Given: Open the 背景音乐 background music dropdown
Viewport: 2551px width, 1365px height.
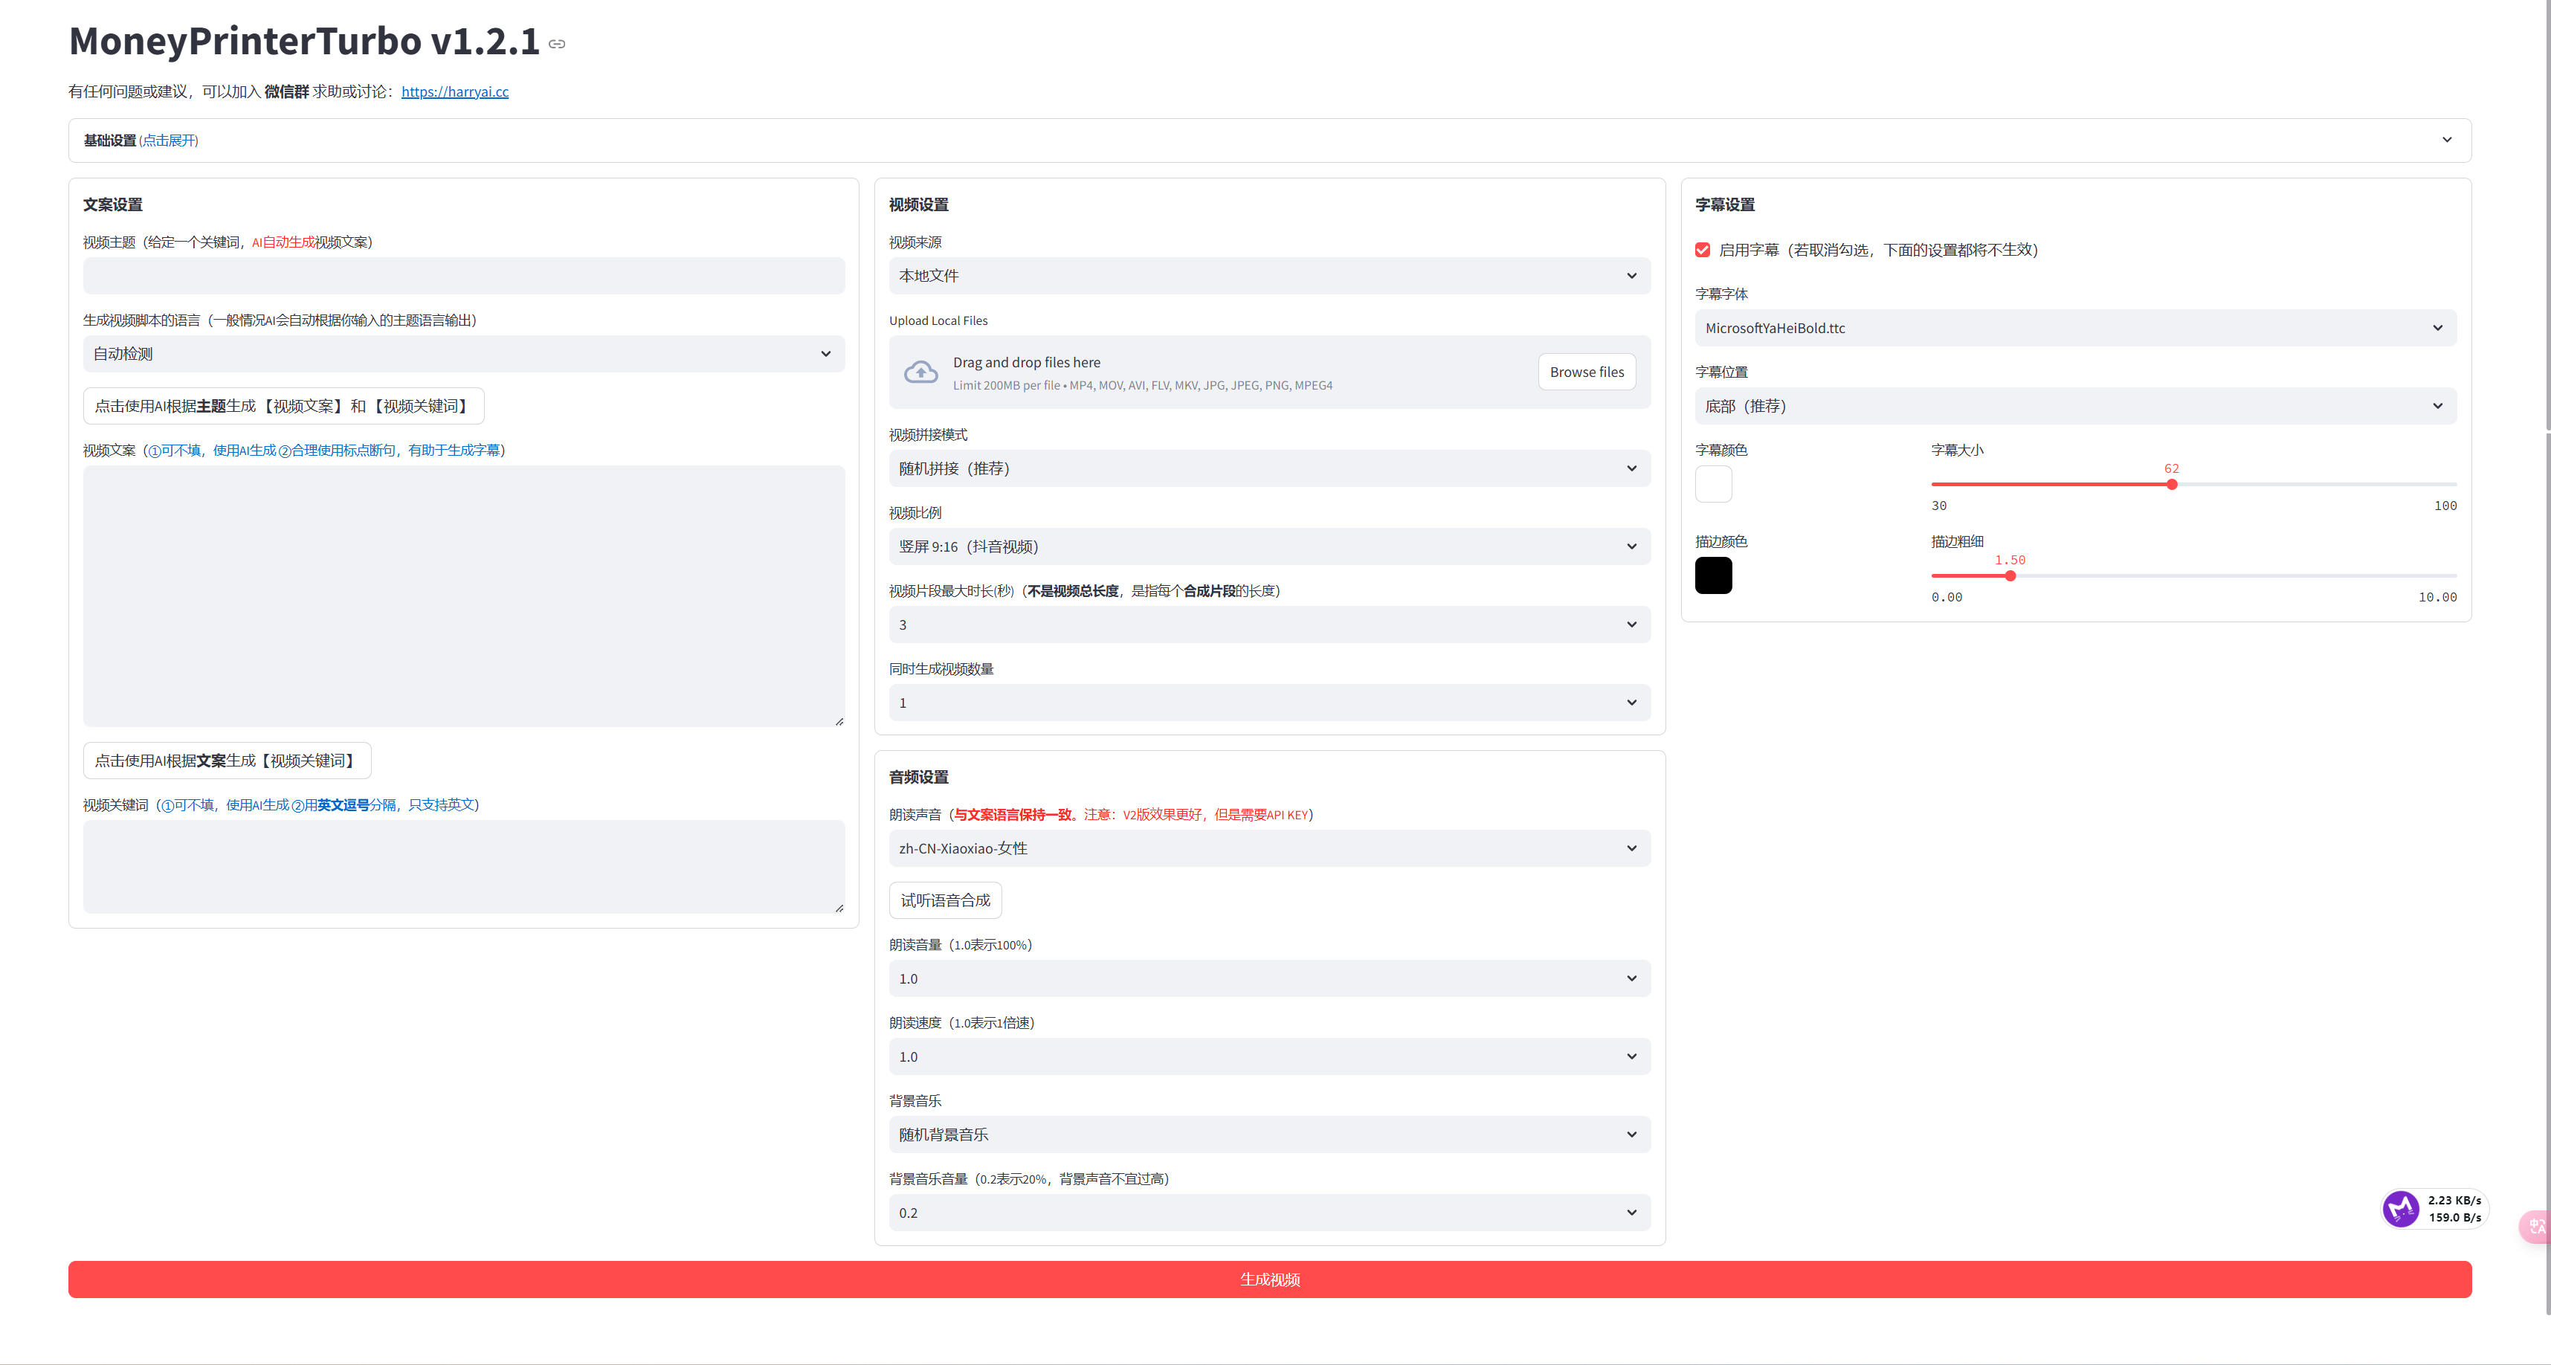Looking at the screenshot, I should (1268, 1135).
